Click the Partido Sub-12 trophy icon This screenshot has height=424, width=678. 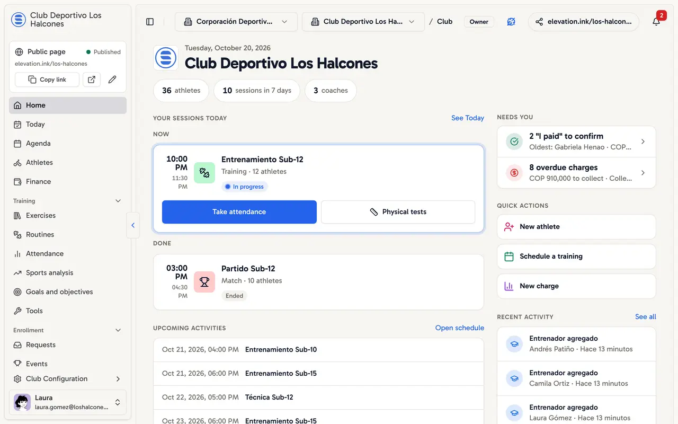[204, 282]
